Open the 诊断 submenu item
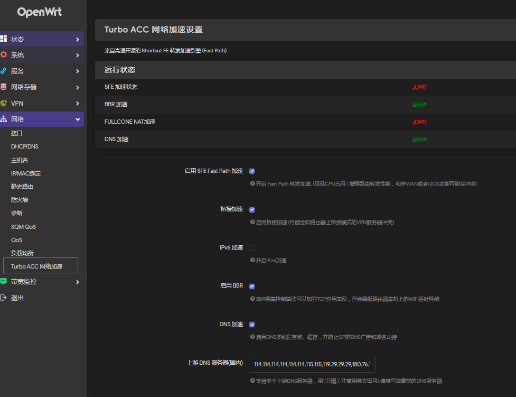This screenshot has height=397, width=516. coord(17,213)
